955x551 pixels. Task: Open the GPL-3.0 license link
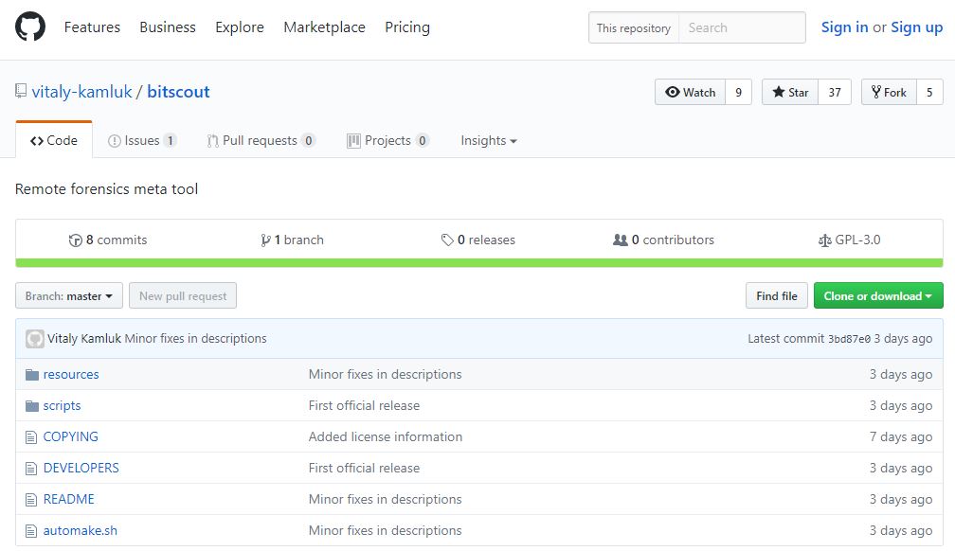pos(849,240)
